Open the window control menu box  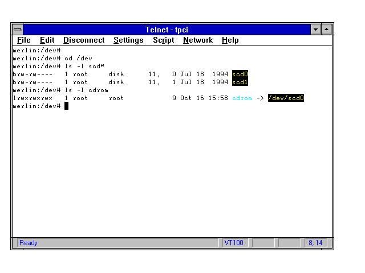coord(18,29)
